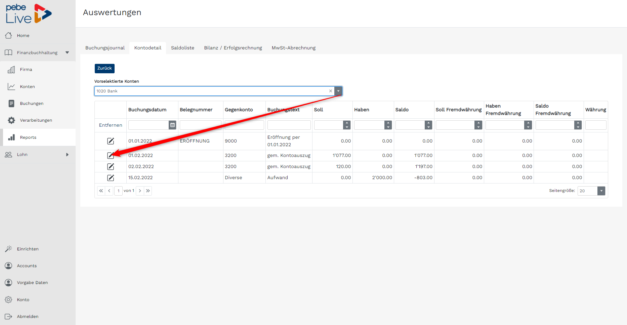Screen dimensions: 627x325
Task: Click edit icon for the 01.01.2022 entry
Action: point(111,141)
